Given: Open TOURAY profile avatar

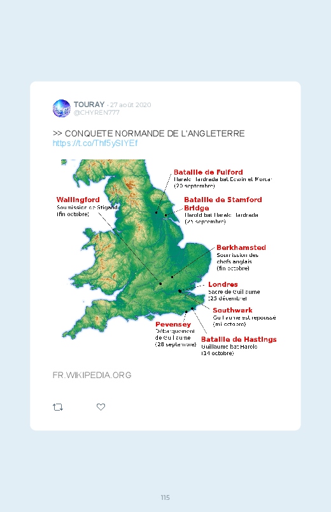Looking at the screenshot, I should [x=62, y=108].
